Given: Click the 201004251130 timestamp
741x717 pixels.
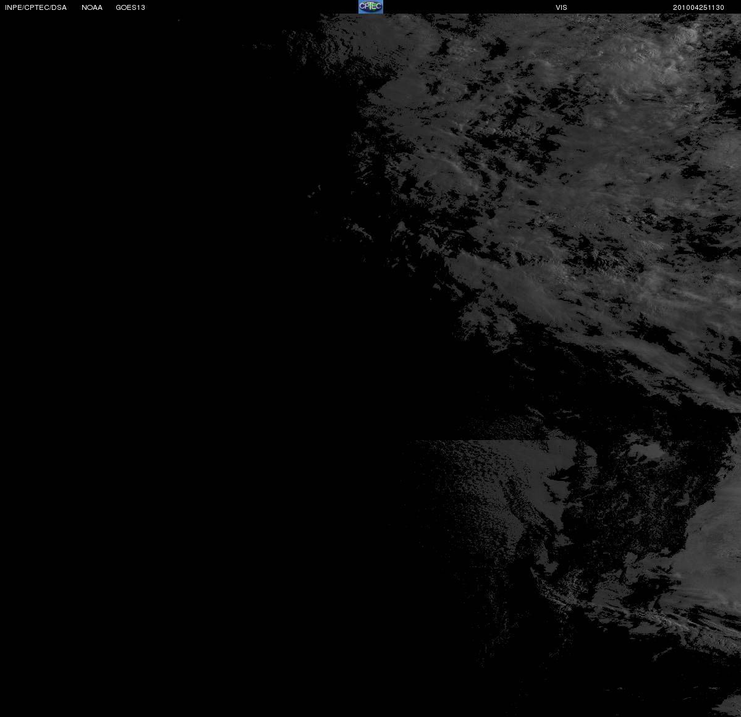Looking at the screenshot, I should pos(698,7).
